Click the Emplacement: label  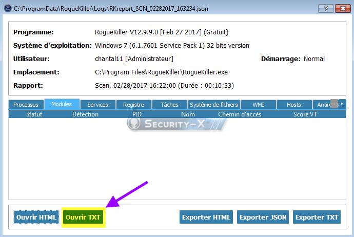tap(36, 72)
